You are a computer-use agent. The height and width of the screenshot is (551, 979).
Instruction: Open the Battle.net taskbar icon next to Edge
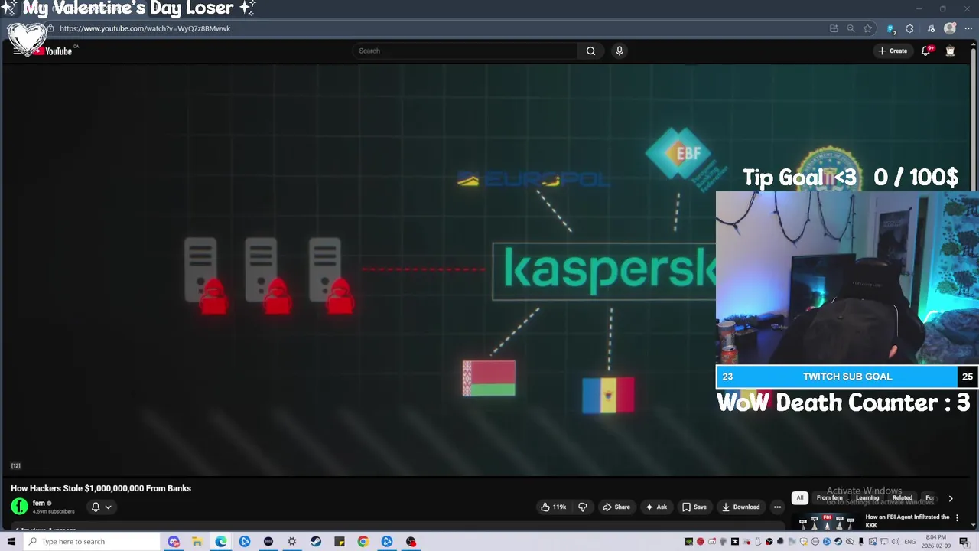click(245, 542)
